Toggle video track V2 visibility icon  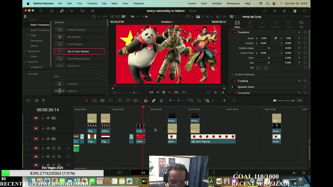[54, 128]
